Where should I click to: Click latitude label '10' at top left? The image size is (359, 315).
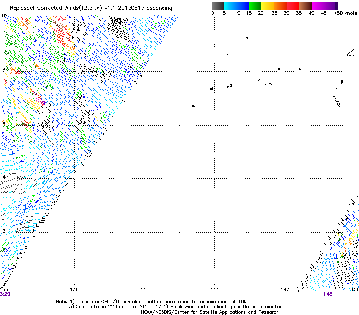coord(4,16)
